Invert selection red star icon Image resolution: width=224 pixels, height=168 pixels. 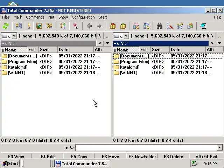pyautogui.click(x=76, y=26)
